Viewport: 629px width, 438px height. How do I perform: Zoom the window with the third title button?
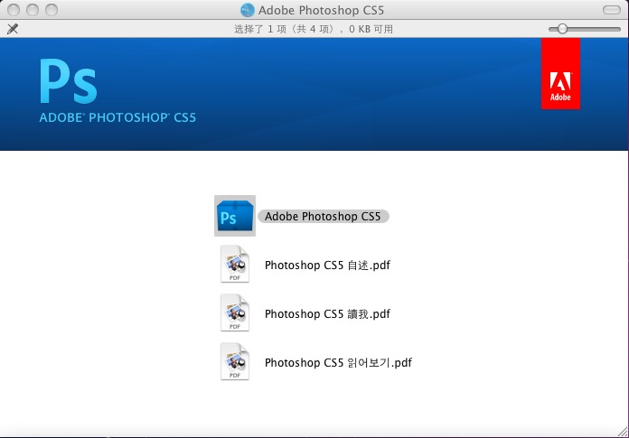point(52,10)
